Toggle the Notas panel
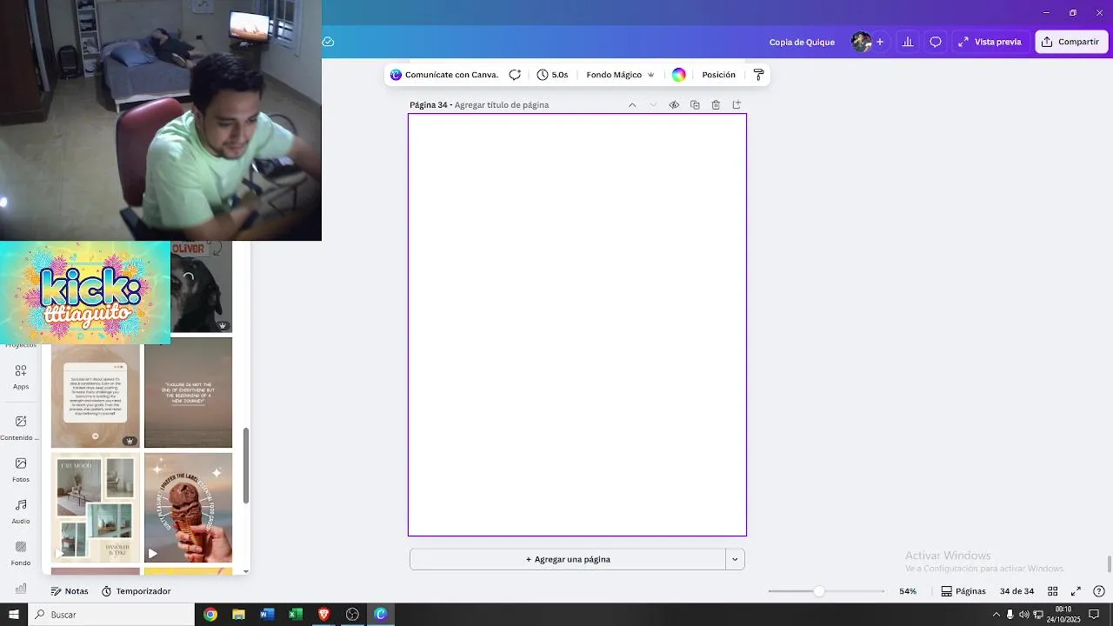The image size is (1113, 626). click(x=70, y=591)
